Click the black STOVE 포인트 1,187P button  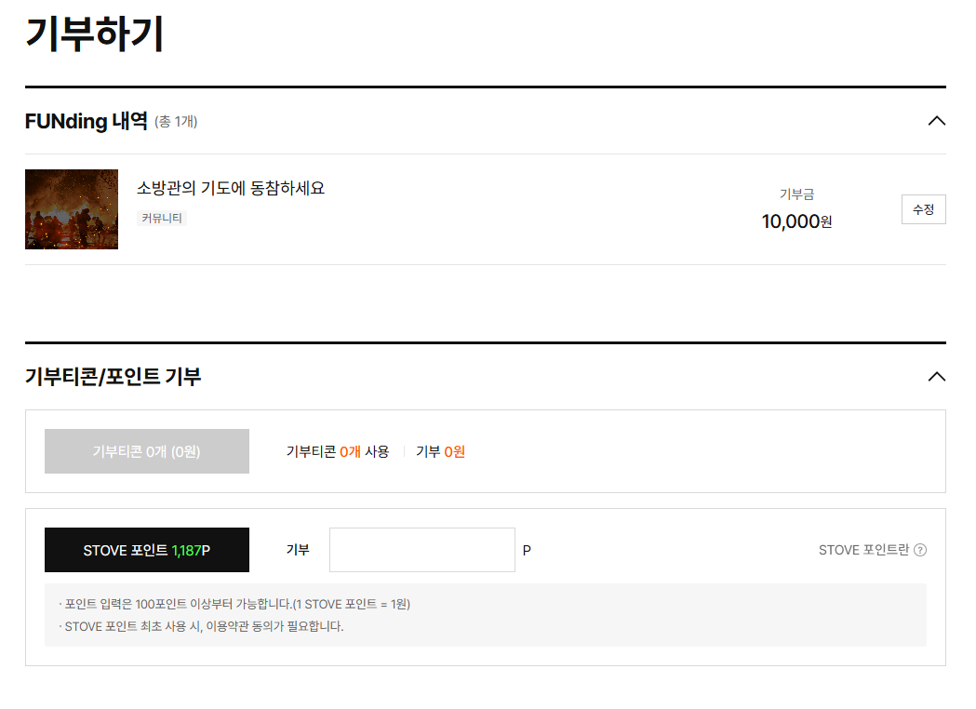point(147,550)
